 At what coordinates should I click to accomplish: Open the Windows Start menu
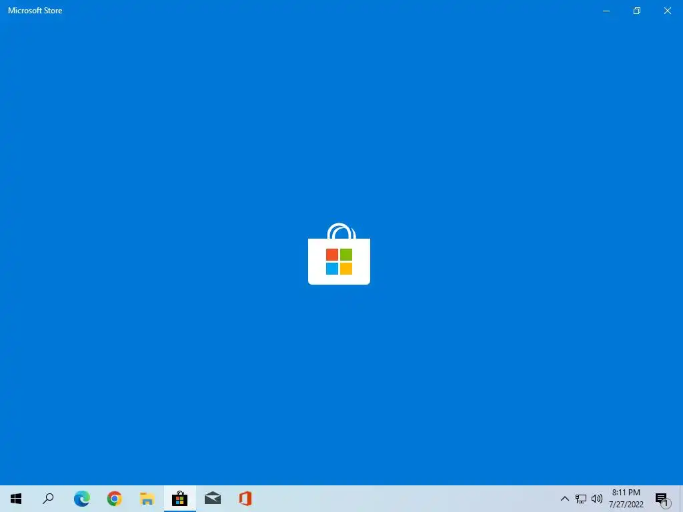[16, 499]
